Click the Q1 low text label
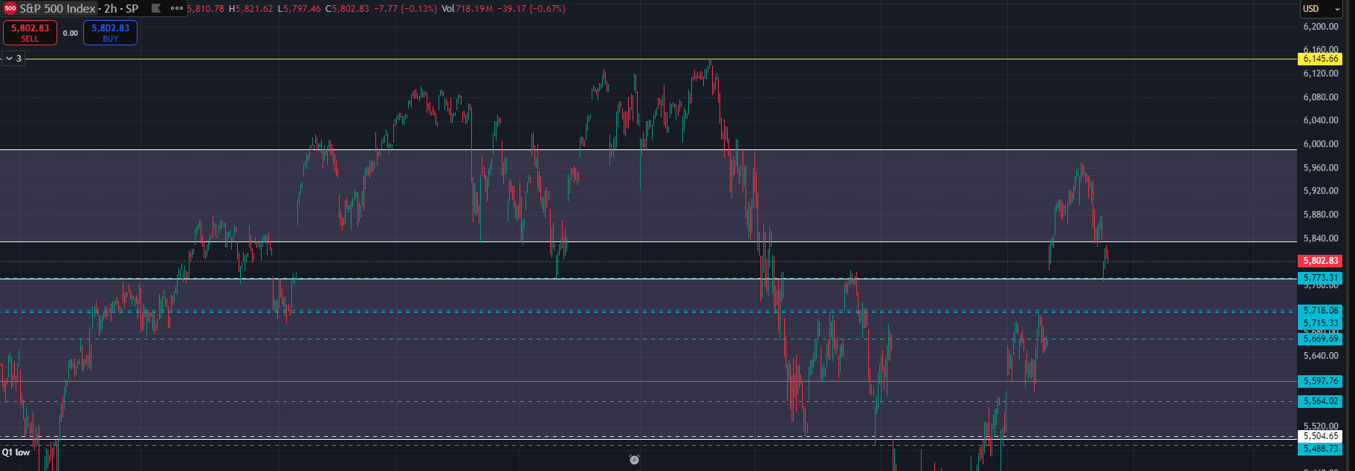This screenshot has height=471, width=1355. (16, 452)
